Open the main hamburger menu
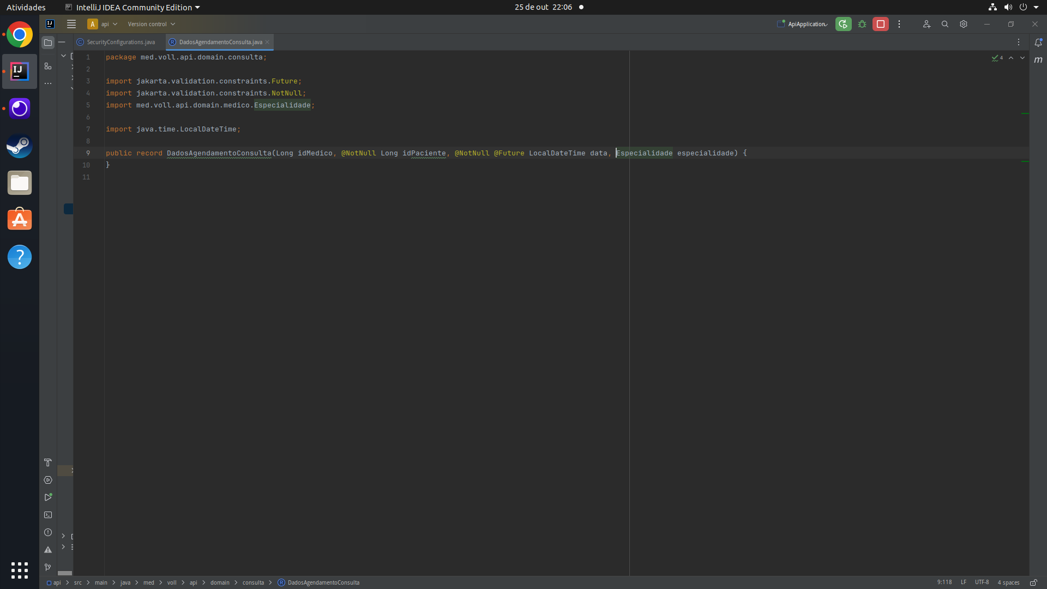 [x=71, y=24]
